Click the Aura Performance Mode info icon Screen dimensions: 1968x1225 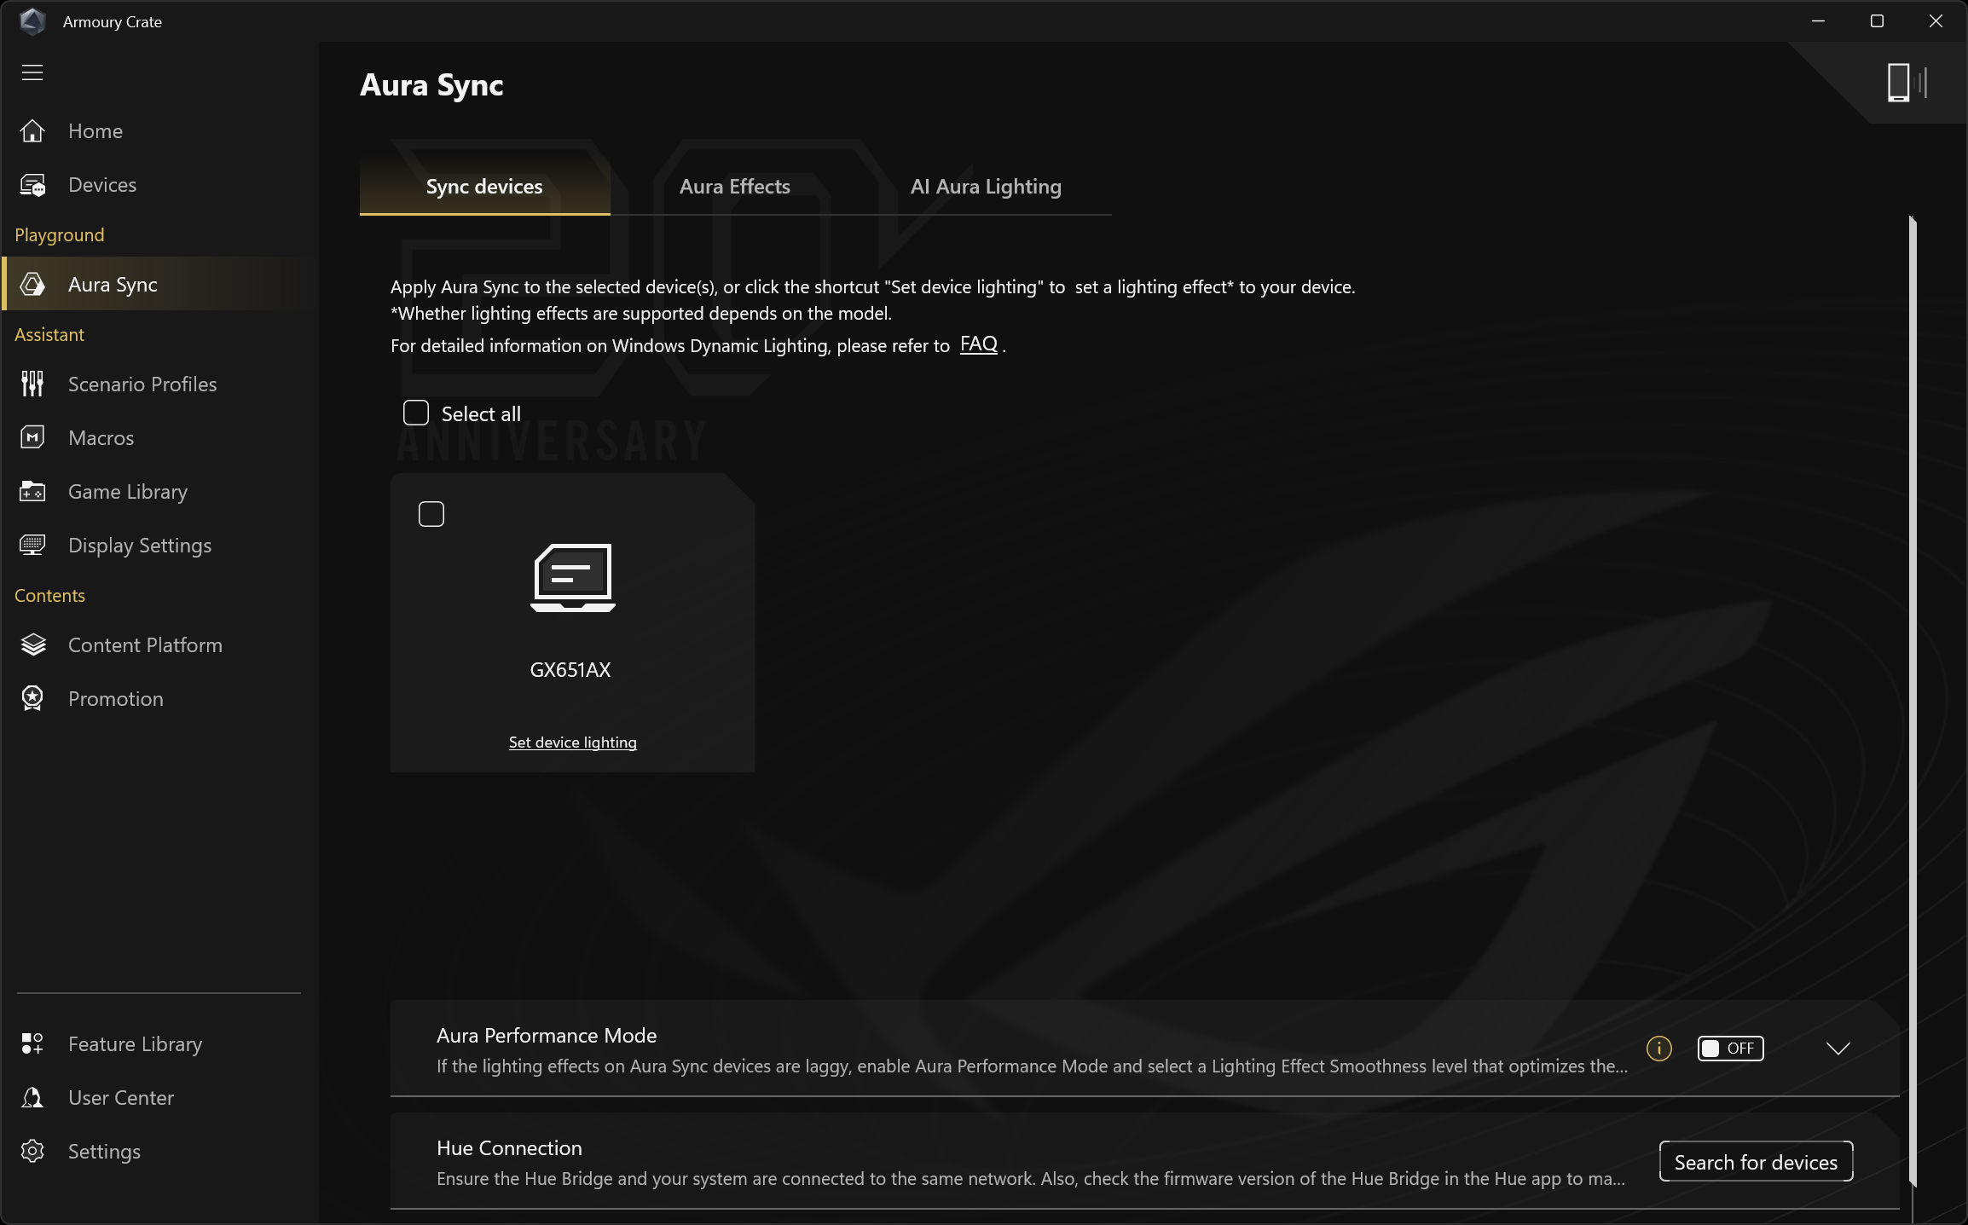pyautogui.click(x=1658, y=1049)
